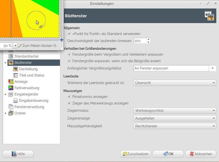The image size is (219, 162).
Task: Select the Farbverwaltung color icon
Action: 11,88
